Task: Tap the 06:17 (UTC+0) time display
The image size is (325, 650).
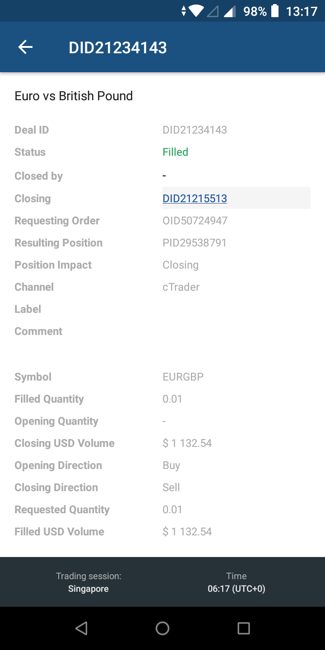Action: (236, 589)
